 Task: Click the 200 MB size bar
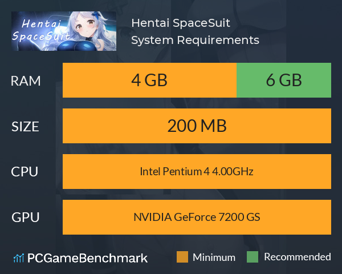point(197,126)
